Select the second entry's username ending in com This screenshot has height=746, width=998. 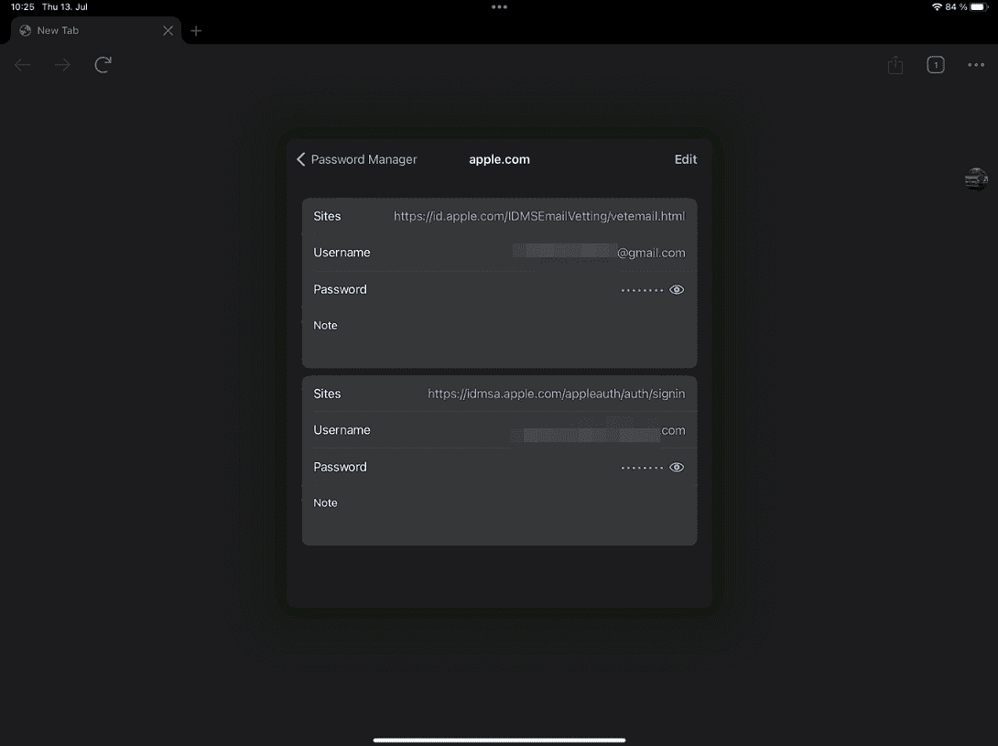click(499, 430)
